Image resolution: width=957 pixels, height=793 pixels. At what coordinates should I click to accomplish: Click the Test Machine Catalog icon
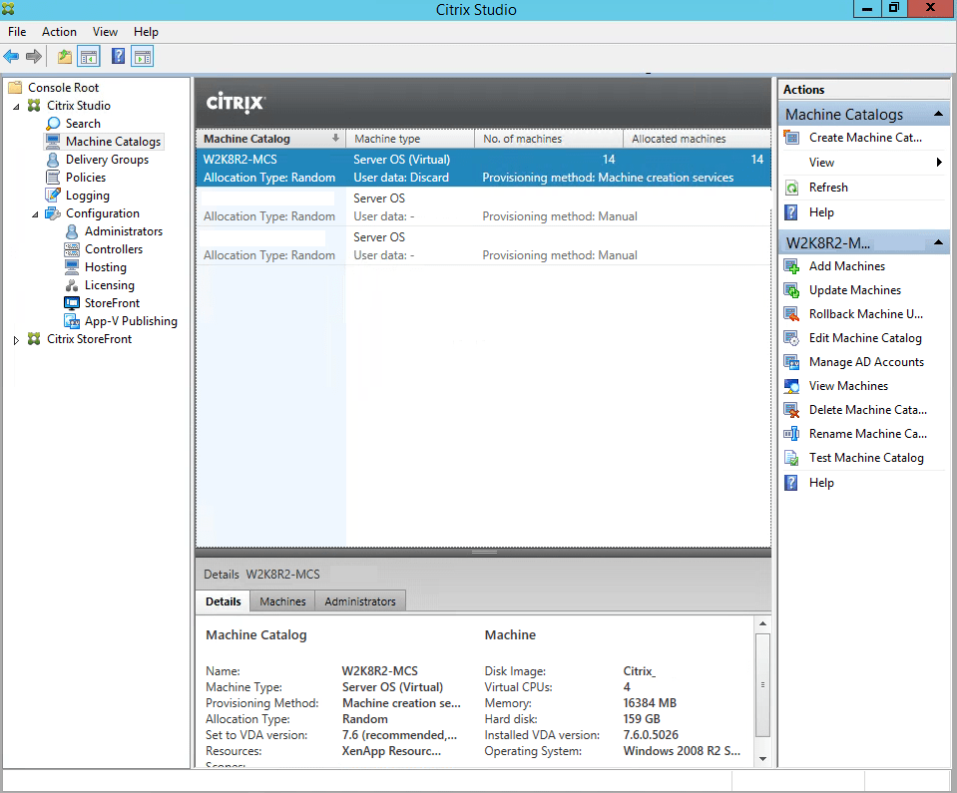[x=791, y=458]
